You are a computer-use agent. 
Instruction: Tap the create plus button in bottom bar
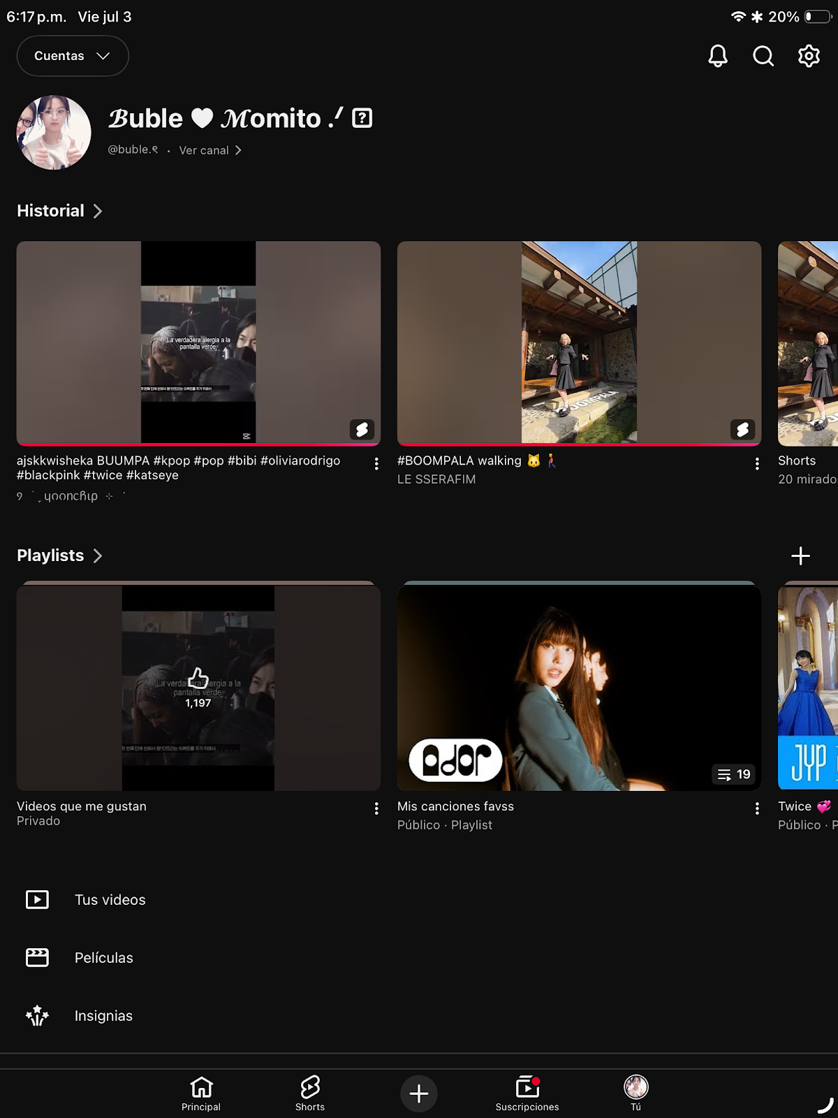[419, 1094]
